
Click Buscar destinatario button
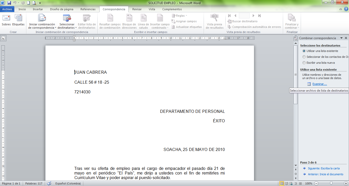(242, 21)
